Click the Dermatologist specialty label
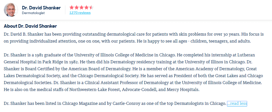Screen dimensions: 272x112 pyautogui.click(x=33, y=13)
